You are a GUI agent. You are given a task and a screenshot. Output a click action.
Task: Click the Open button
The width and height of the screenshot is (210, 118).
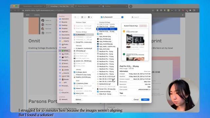click(x=145, y=100)
